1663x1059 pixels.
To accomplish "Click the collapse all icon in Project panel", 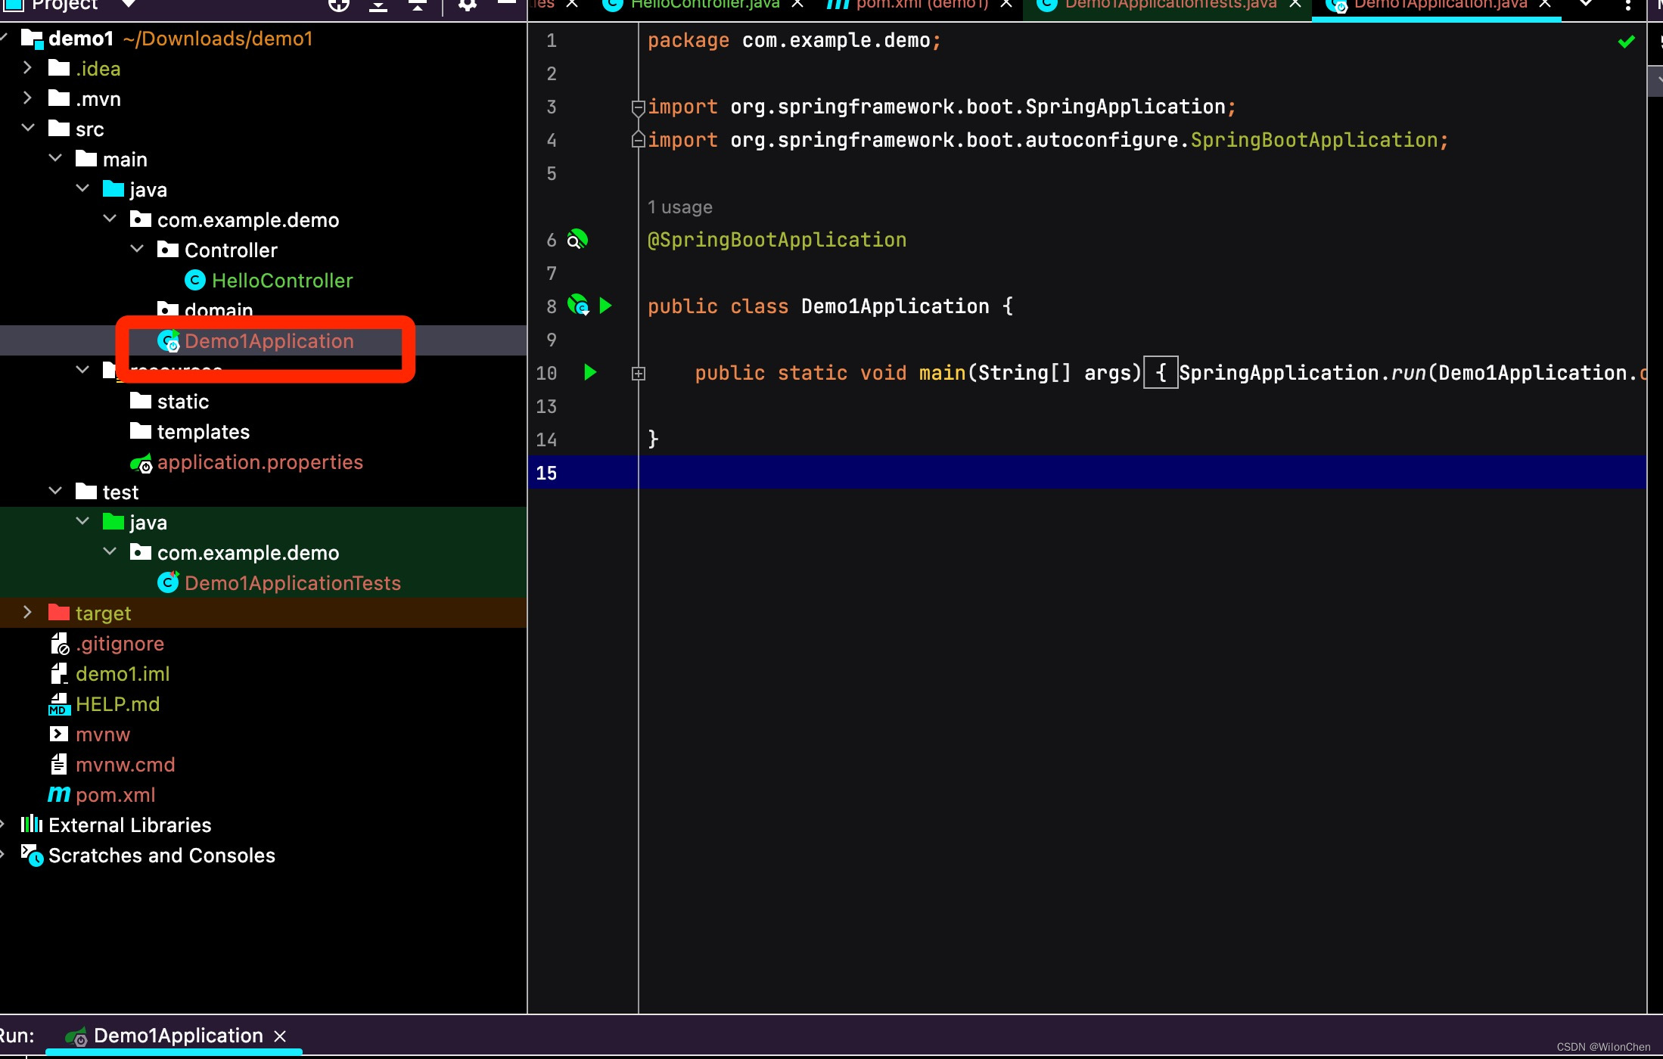I will (418, 5).
